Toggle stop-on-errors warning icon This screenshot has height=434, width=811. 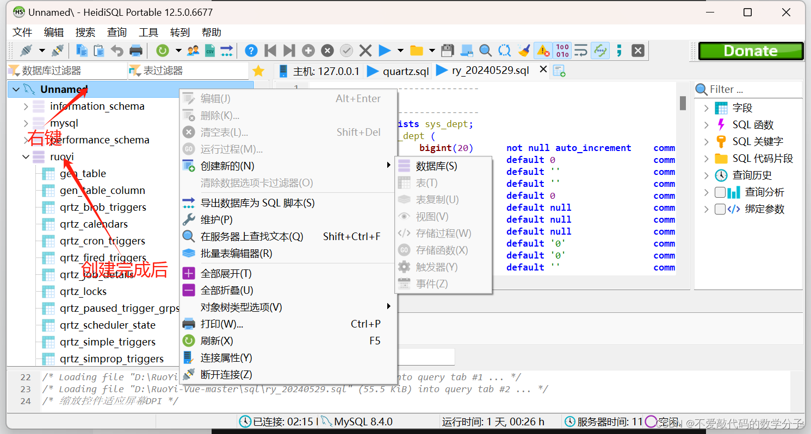tap(543, 51)
